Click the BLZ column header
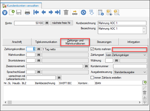 [28, 83]
